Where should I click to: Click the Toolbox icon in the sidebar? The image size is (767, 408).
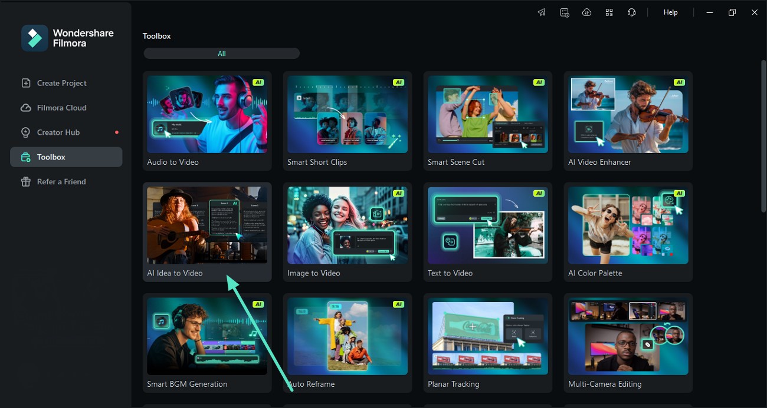[25, 157]
